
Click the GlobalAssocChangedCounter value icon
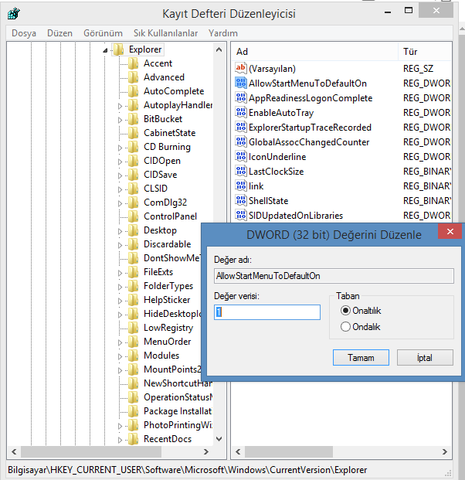(x=241, y=141)
